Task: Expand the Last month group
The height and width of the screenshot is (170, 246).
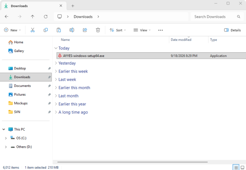Action: point(56,96)
